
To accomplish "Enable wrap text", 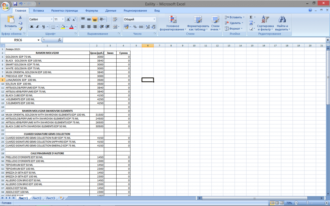I will pos(115,20).
